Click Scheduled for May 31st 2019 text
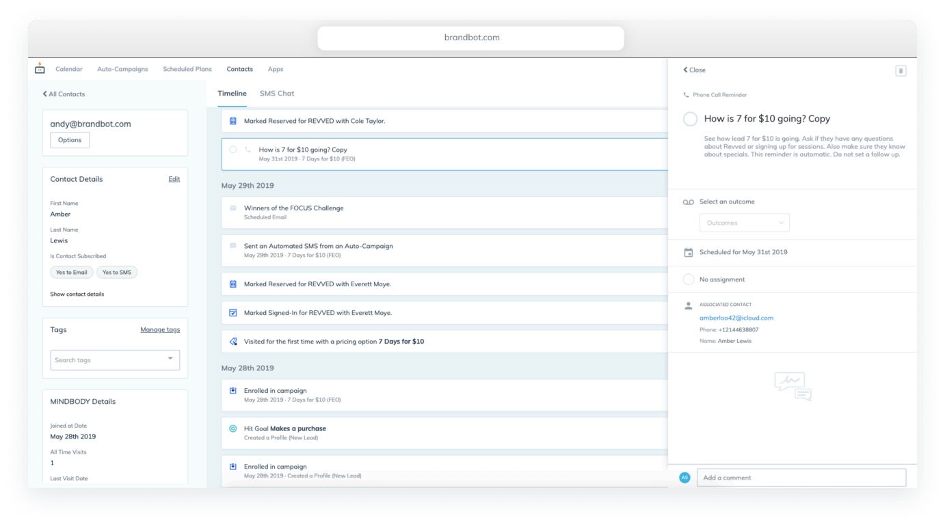Viewport: 945px width, 524px height. coord(743,252)
